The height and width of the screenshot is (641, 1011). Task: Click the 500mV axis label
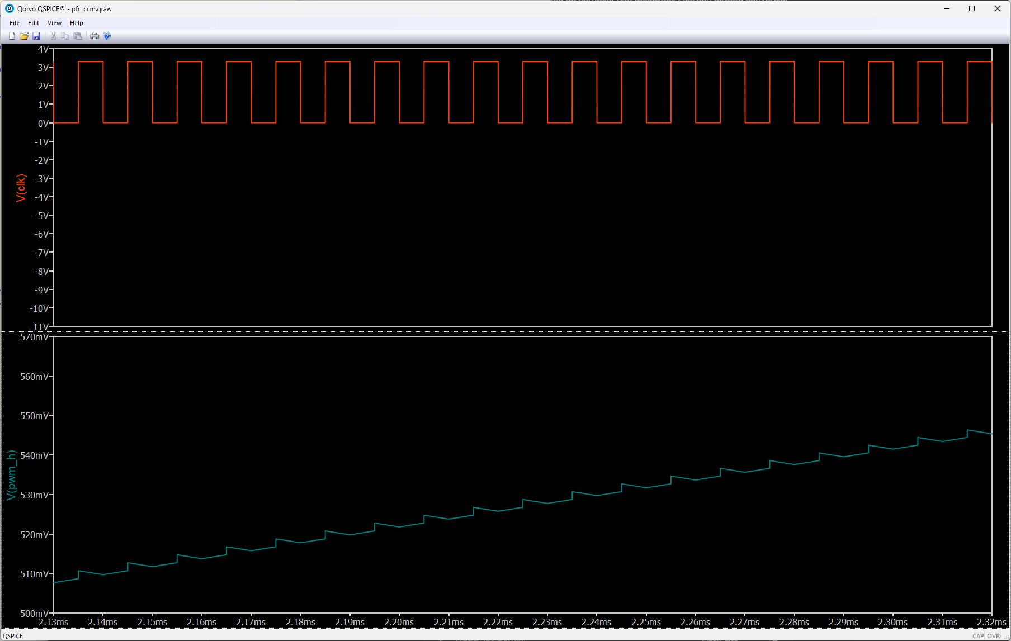[x=34, y=613]
